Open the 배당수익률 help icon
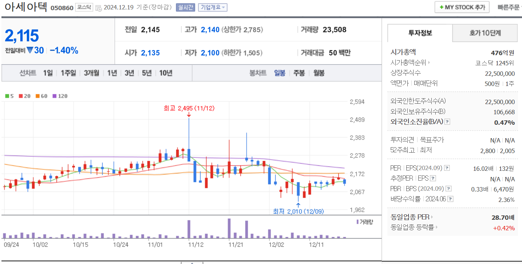The image size is (522, 264). pos(451,199)
